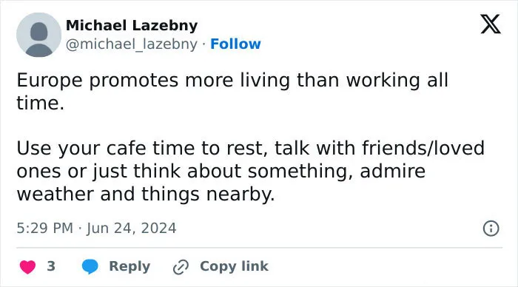
Task: Click the 'Use your cafe time' paragraph
Action: (x=250, y=171)
